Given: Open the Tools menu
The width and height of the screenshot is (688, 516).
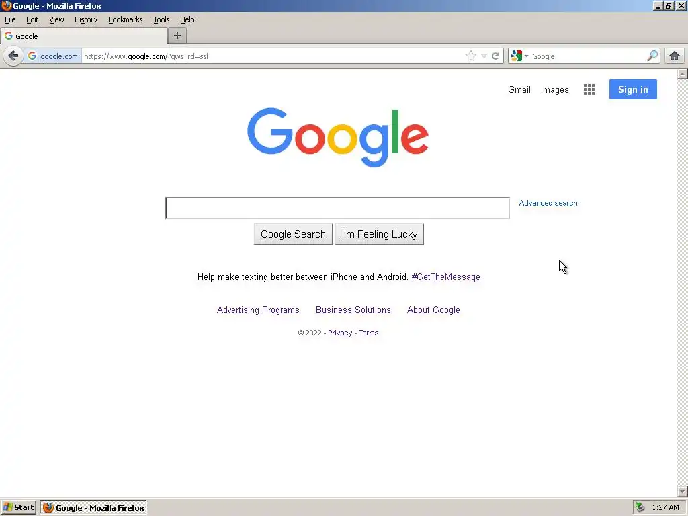Looking at the screenshot, I should click(x=161, y=19).
